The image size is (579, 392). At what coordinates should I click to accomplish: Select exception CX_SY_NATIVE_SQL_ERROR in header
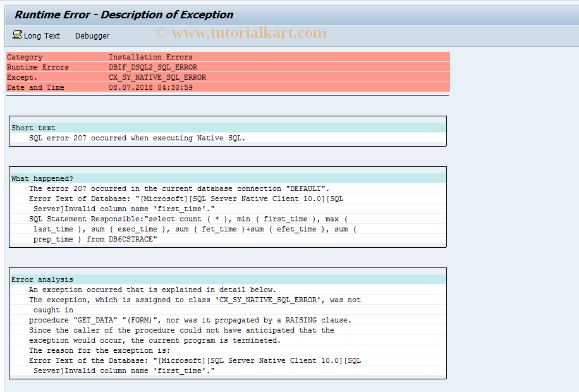pos(157,77)
